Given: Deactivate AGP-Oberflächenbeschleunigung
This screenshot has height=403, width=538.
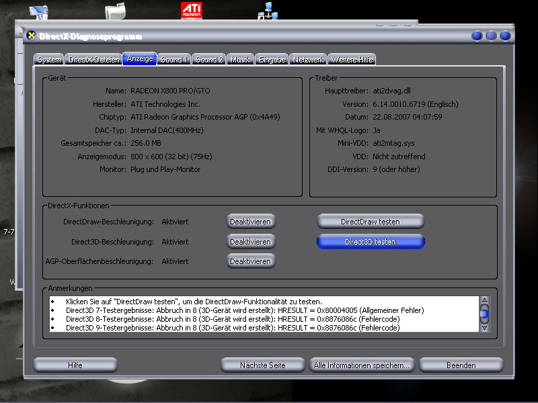Looking at the screenshot, I should 251,261.
